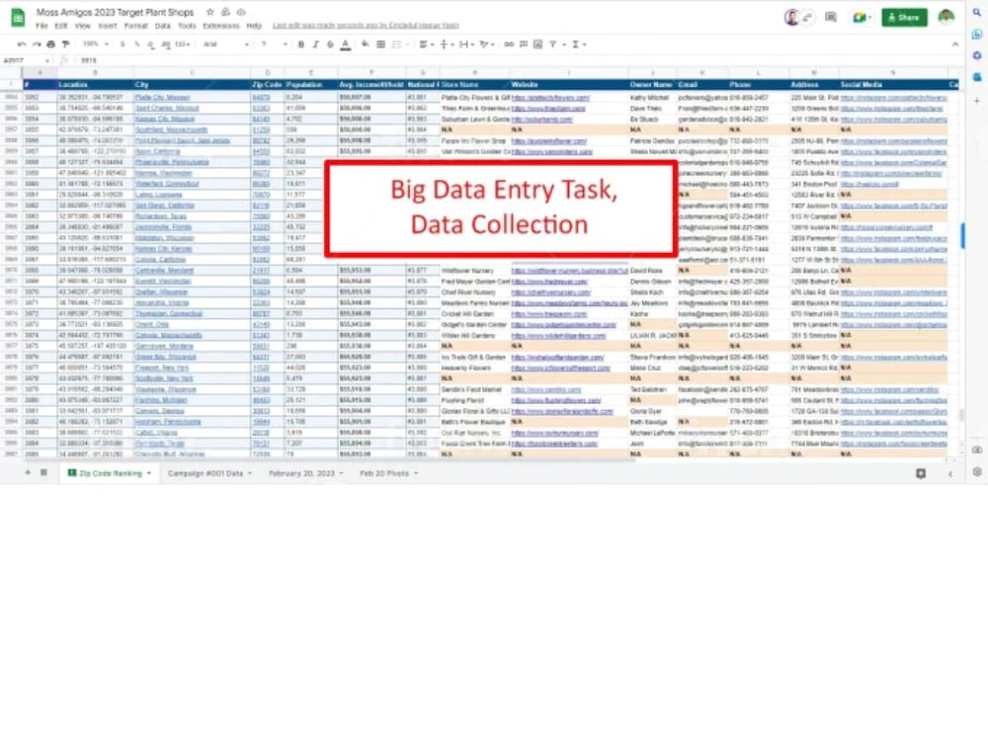Open vertical align options
The image size is (988, 741).
tap(446, 44)
